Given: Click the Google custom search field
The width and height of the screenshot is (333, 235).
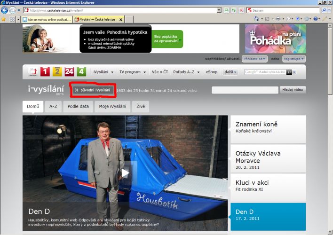Looking at the screenshot, I should (x=265, y=72).
